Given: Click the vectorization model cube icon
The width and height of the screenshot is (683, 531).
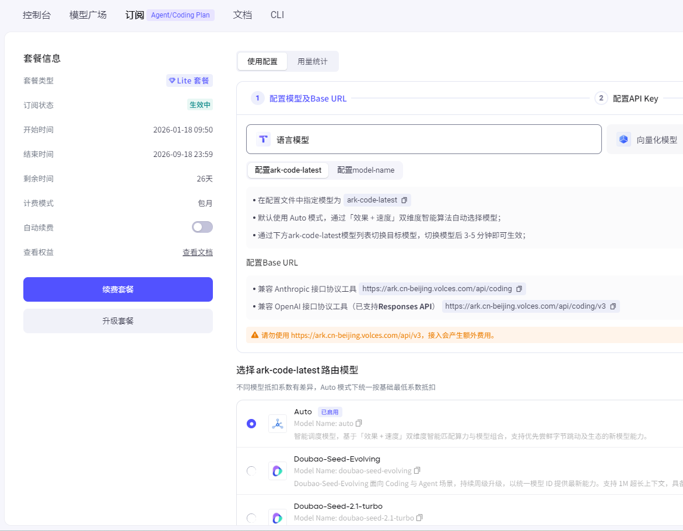Looking at the screenshot, I should 624,139.
